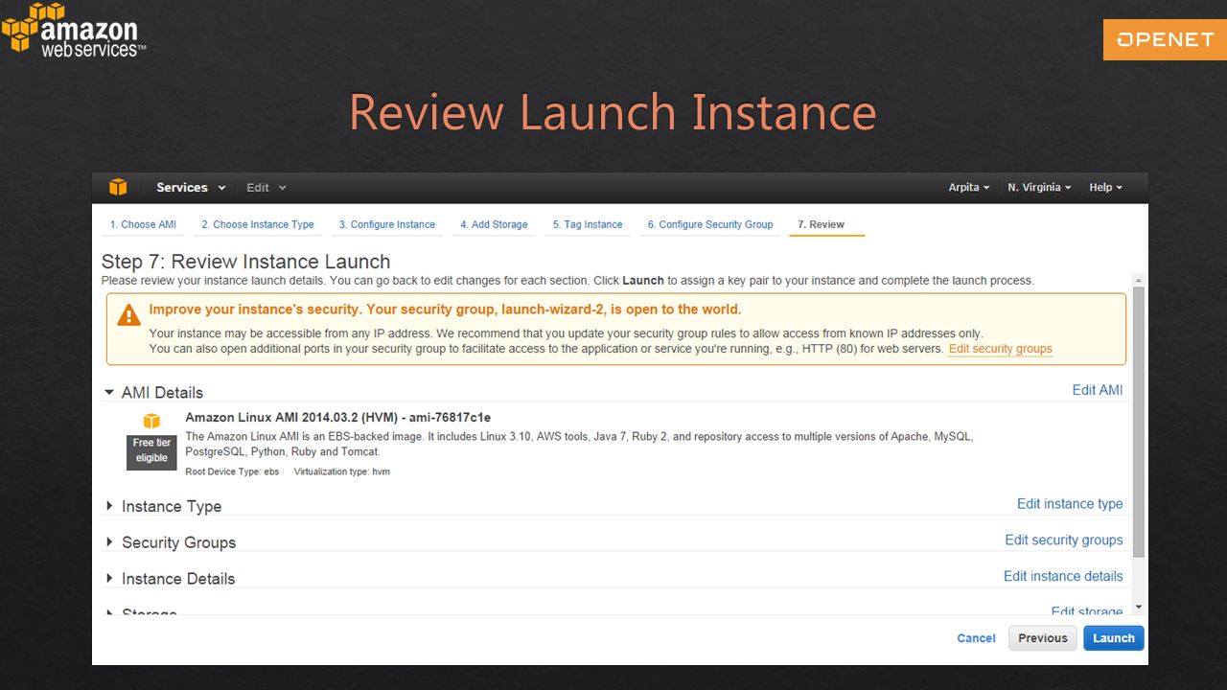This screenshot has height=690, width=1227.
Task: Click the Amazon Web Services slide logo
Action: (x=74, y=31)
